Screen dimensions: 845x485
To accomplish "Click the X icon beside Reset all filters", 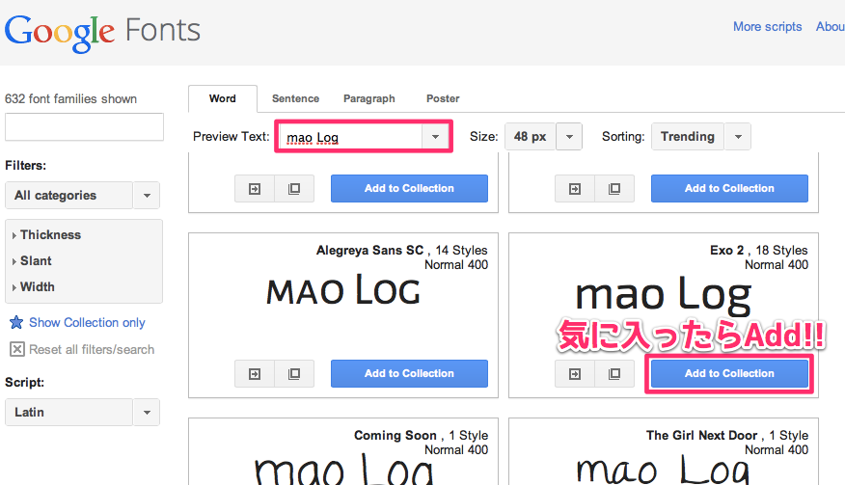I will click(17, 349).
